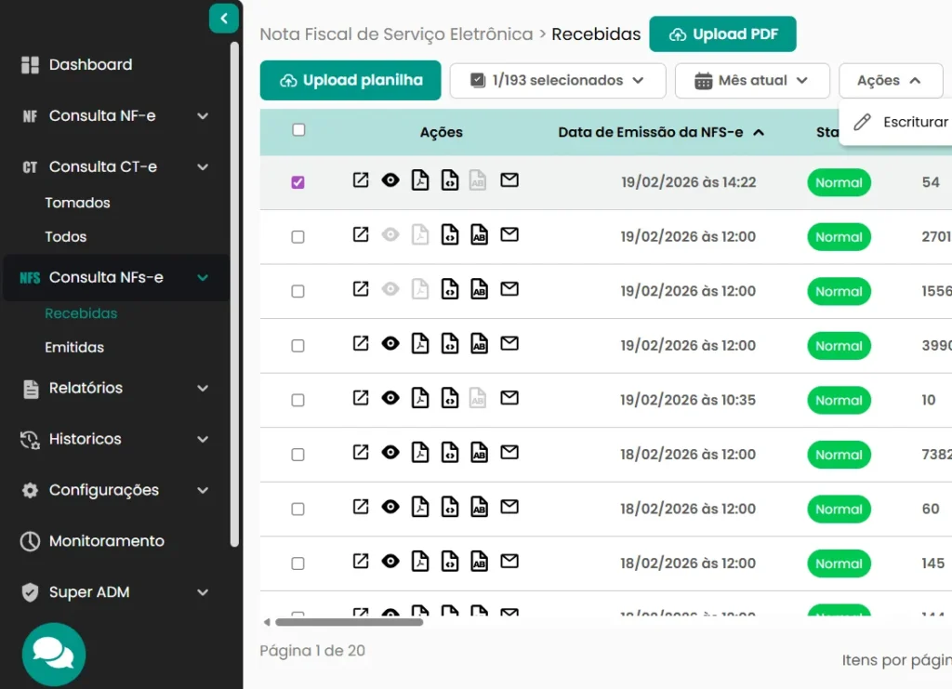Collapse the sidebar with arrow button
This screenshot has height=689, width=952.
(x=224, y=18)
